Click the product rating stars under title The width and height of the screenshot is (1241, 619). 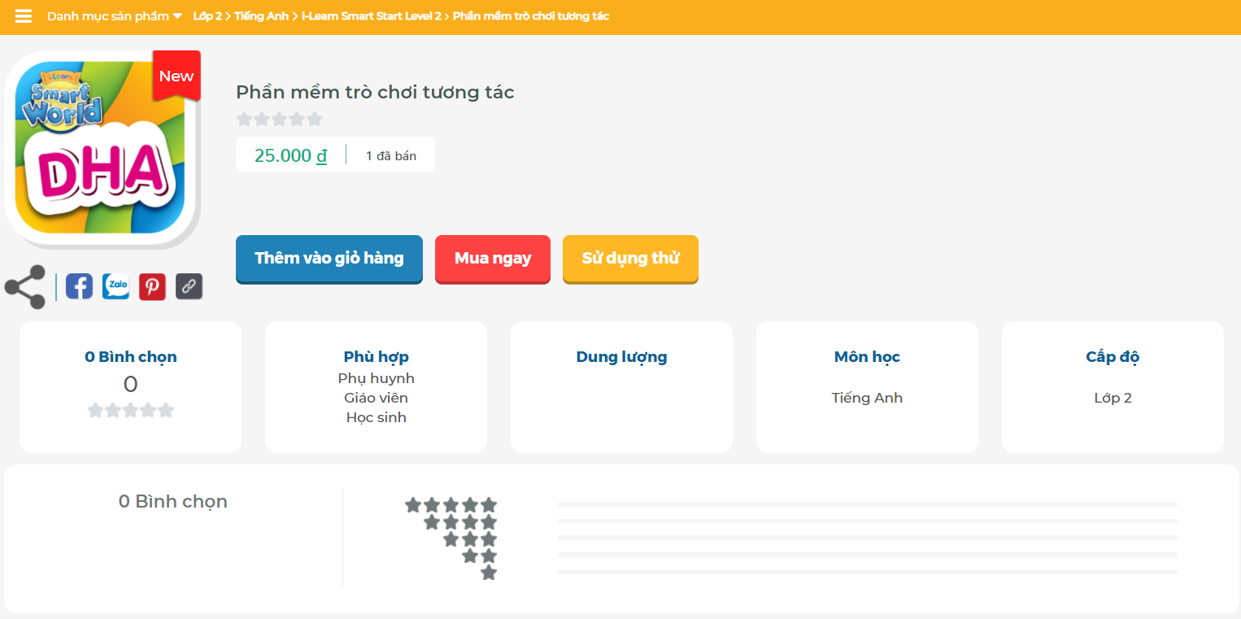click(280, 119)
